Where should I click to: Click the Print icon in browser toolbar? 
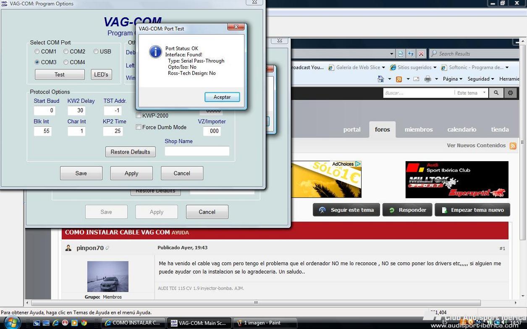coord(427,79)
